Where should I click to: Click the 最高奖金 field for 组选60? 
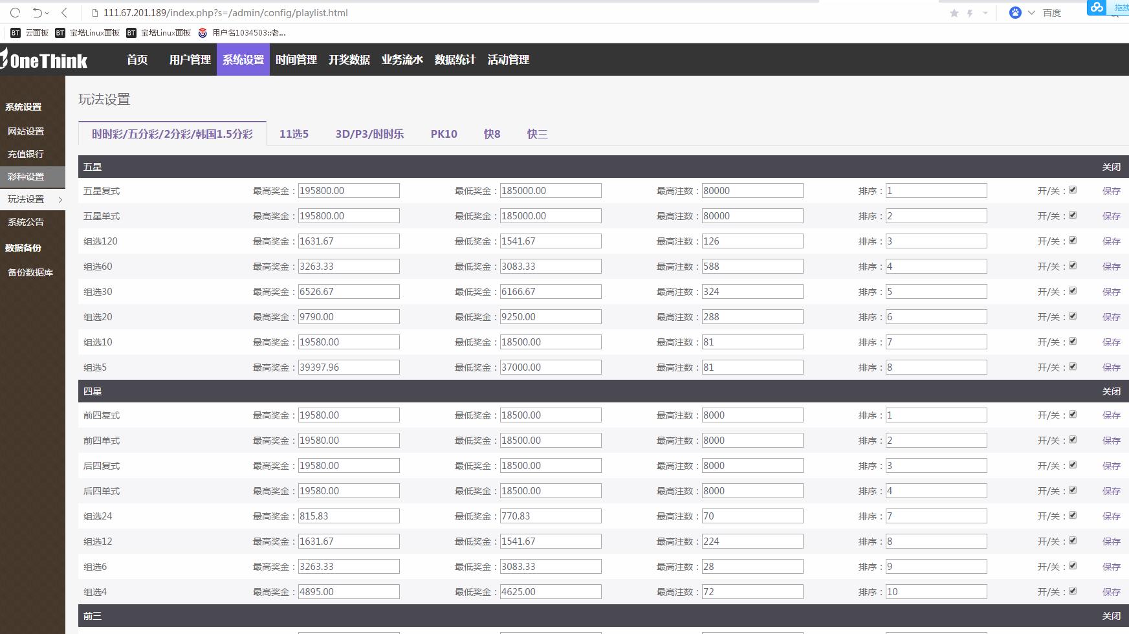(348, 267)
